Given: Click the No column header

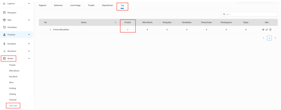Looking at the screenshot, I should coord(46,22).
